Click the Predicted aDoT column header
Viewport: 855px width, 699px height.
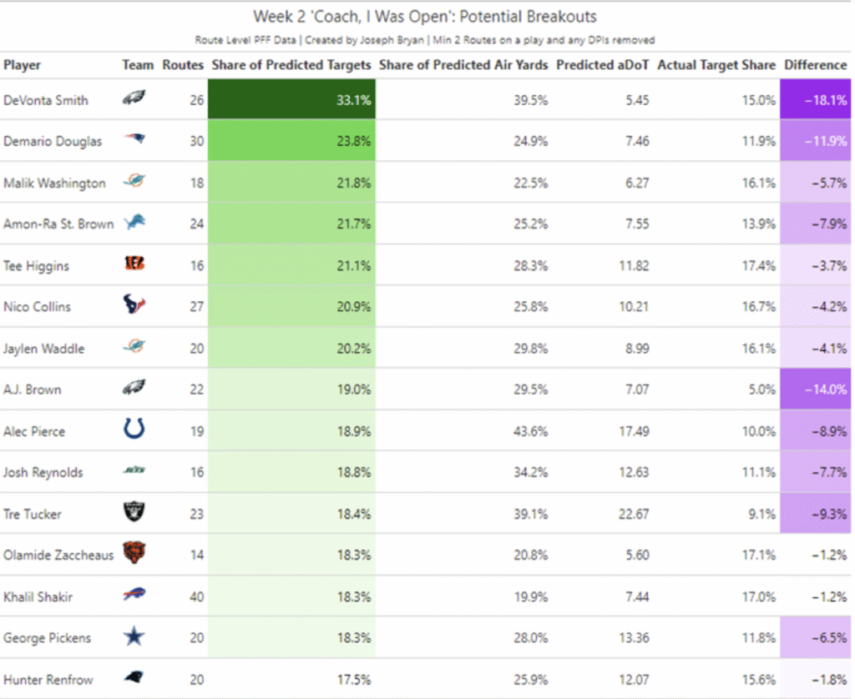(602, 65)
